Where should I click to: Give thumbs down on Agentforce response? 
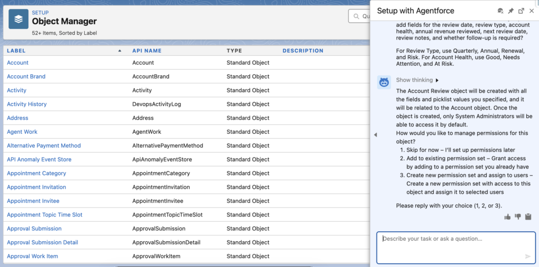[x=518, y=217]
